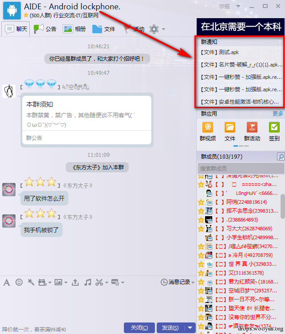Expand the picture icon dropdown arrow
Screen dimensions: 285x334
(x=66, y=283)
